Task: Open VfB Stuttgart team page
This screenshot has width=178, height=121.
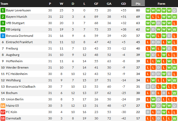Action: [x=15, y=23]
